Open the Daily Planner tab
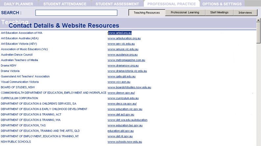Viewport: 261px width, 146px height. [18, 4]
